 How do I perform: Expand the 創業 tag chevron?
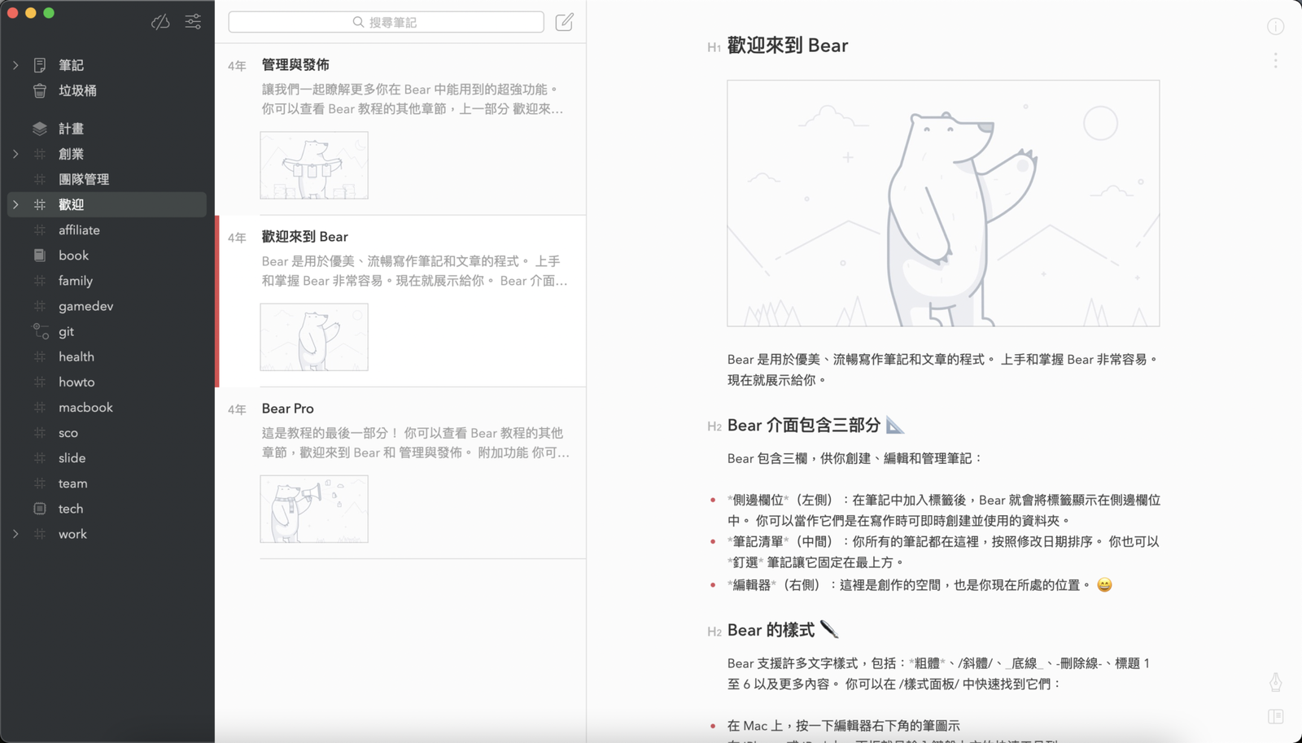tap(15, 154)
